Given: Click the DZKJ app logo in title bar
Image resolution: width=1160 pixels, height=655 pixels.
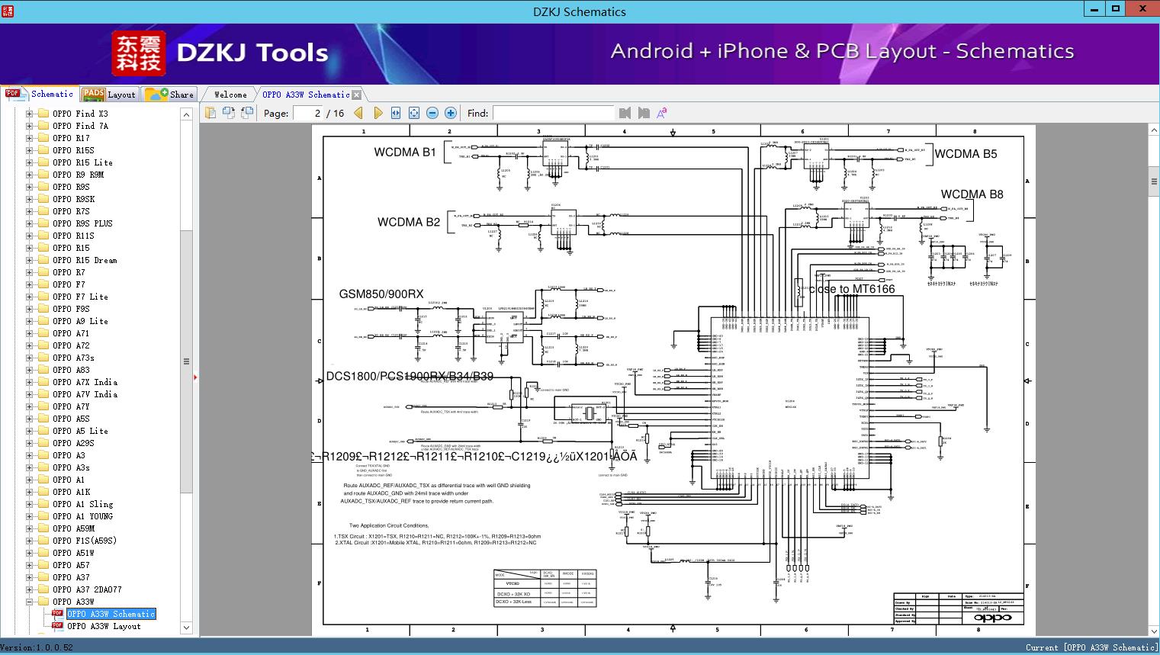Looking at the screenshot, I should (8, 11).
